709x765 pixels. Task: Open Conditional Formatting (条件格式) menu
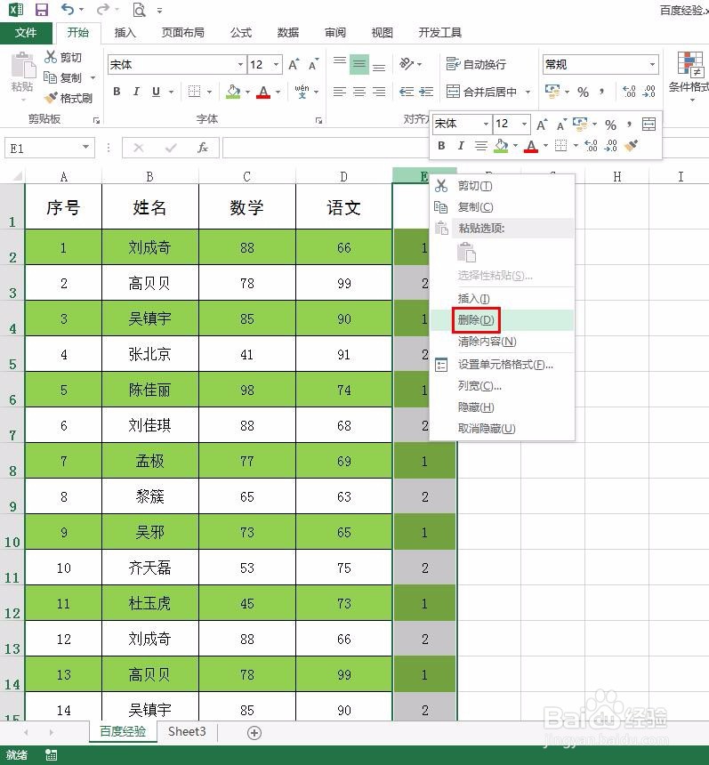(689, 76)
